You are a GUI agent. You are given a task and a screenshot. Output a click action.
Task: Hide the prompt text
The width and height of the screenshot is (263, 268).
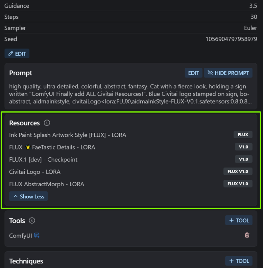[x=228, y=73]
